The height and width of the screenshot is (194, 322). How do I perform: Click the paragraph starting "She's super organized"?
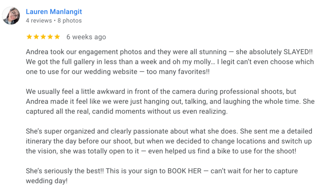pyautogui.click(x=169, y=141)
